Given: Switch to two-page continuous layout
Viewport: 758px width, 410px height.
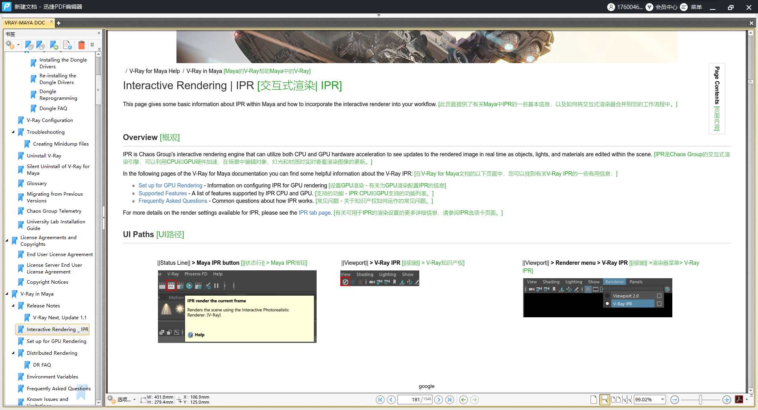Looking at the screenshot, I should [x=627, y=400].
